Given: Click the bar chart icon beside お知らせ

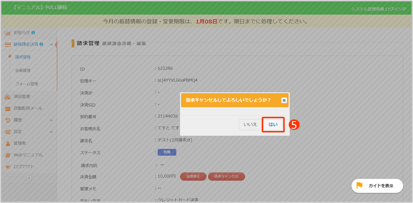Looking at the screenshot, I should 8,33.
